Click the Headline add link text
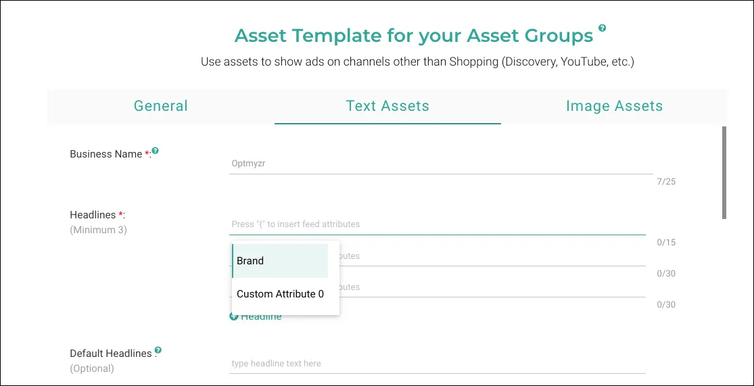This screenshot has height=386, width=754. point(262,317)
